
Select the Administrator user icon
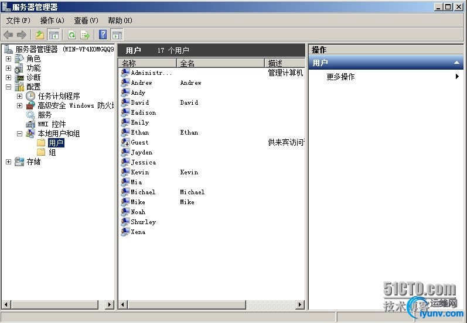coord(125,73)
